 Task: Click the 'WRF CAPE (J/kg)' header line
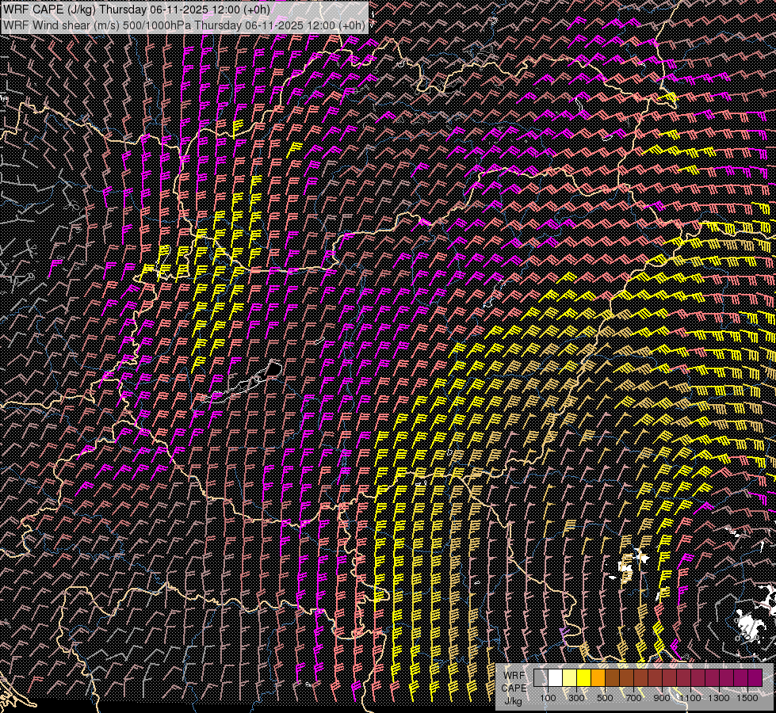135,10
